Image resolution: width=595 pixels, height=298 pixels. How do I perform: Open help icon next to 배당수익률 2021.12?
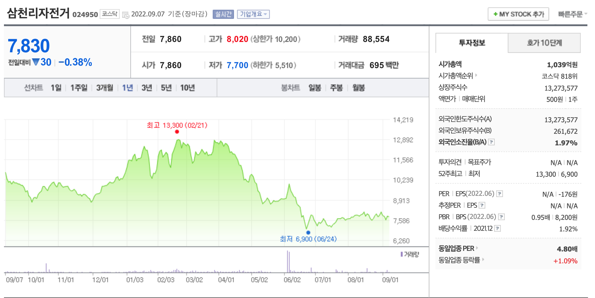tap(497, 228)
